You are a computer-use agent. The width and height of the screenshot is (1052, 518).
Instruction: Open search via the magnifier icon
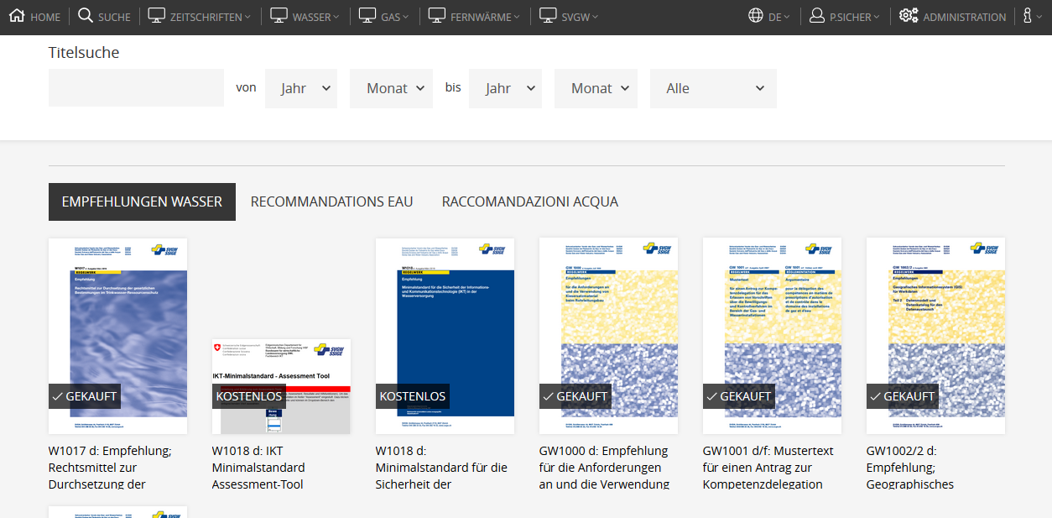[x=86, y=16]
